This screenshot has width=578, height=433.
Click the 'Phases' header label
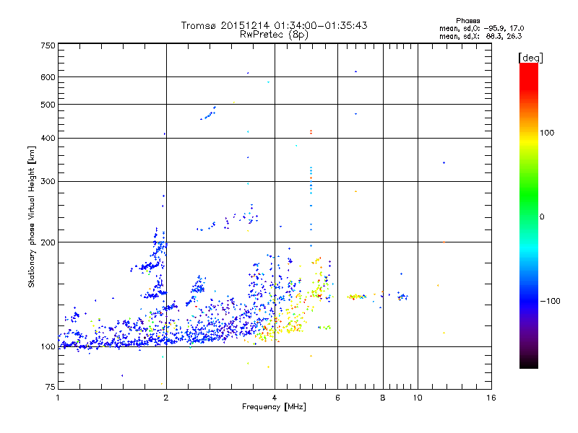pos(467,21)
